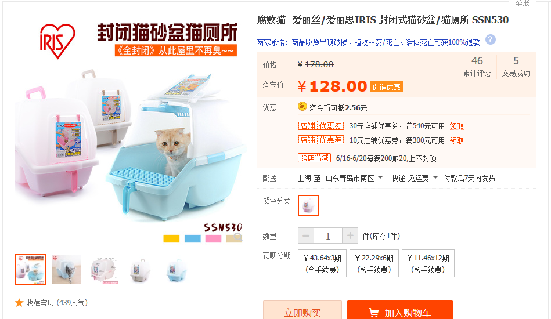Choose ¥22.29x6期 installment option

coord(374,263)
